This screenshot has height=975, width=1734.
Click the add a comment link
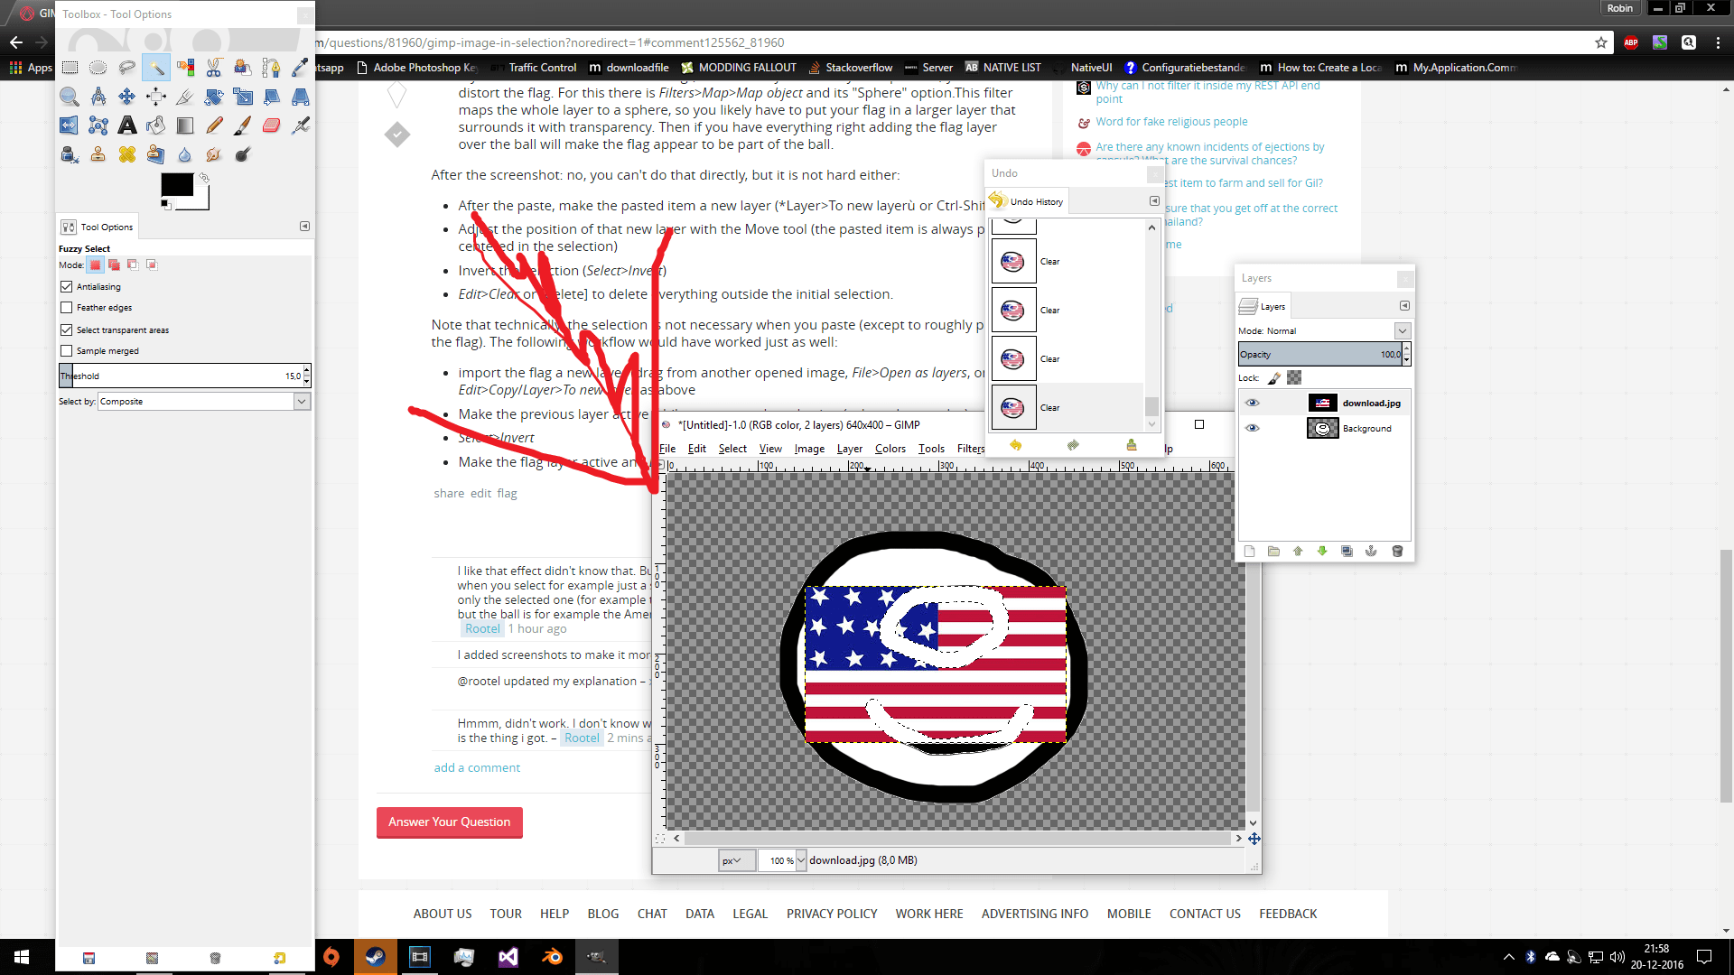pyautogui.click(x=477, y=767)
